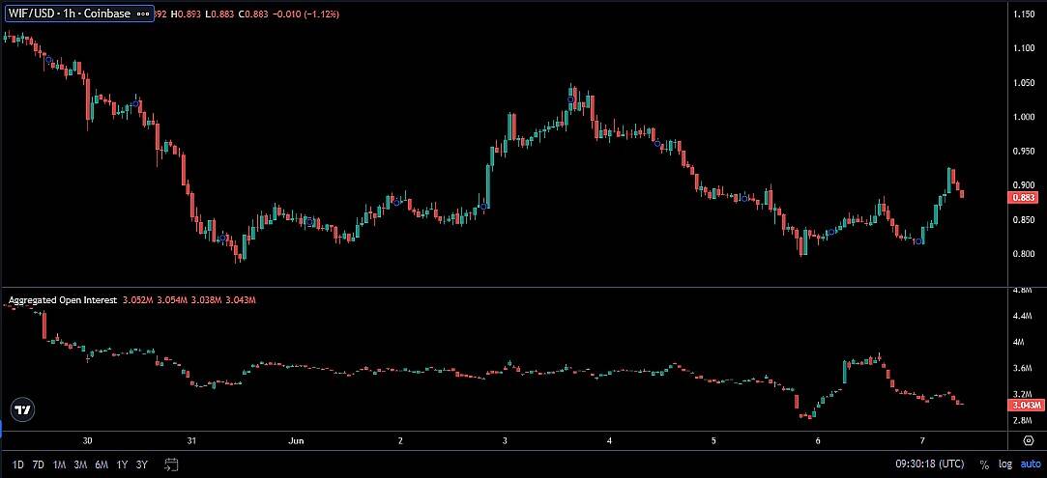This screenshot has height=478, width=1047.
Task: Select the 1Y time range
Action: (x=122, y=464)
